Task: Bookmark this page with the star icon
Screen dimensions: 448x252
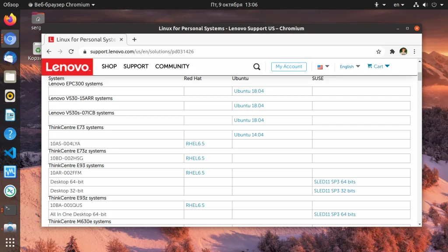Action: [x=378, y=52]
